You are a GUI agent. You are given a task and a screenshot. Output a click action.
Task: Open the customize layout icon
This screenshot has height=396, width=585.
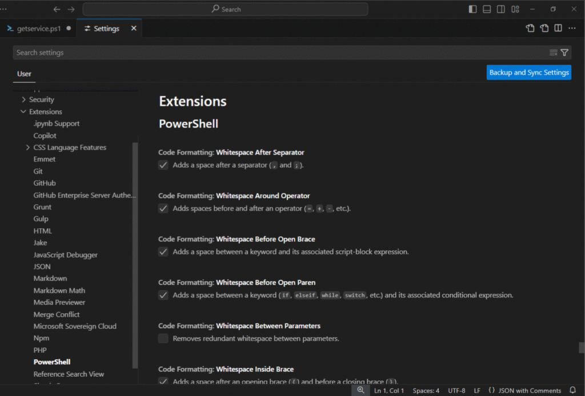515,9
